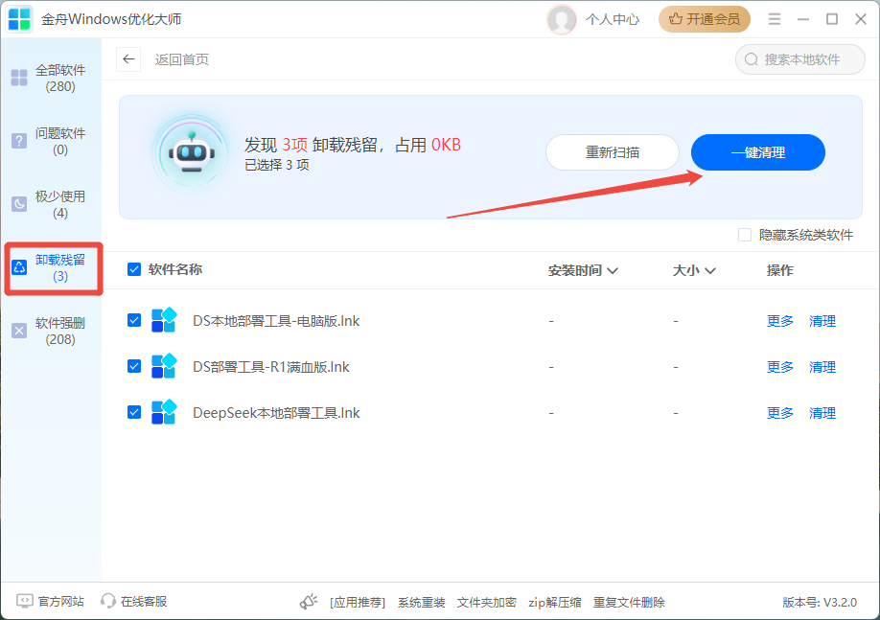Click the 金舟Windows优化大师 app logo icon
The height and width of the screenshot is (620, 880).
(19, 19)
